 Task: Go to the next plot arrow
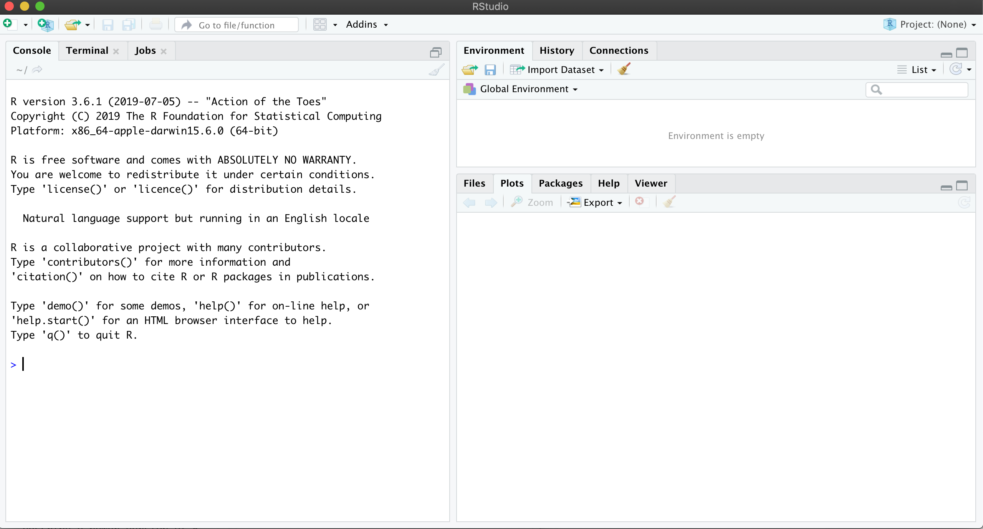point(491,202)
